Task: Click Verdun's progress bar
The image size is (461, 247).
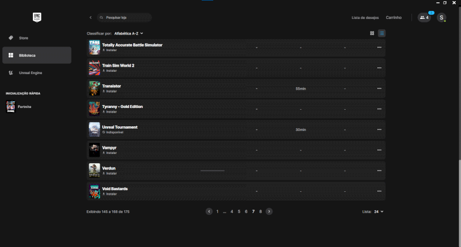Action: tap(212, 171)
